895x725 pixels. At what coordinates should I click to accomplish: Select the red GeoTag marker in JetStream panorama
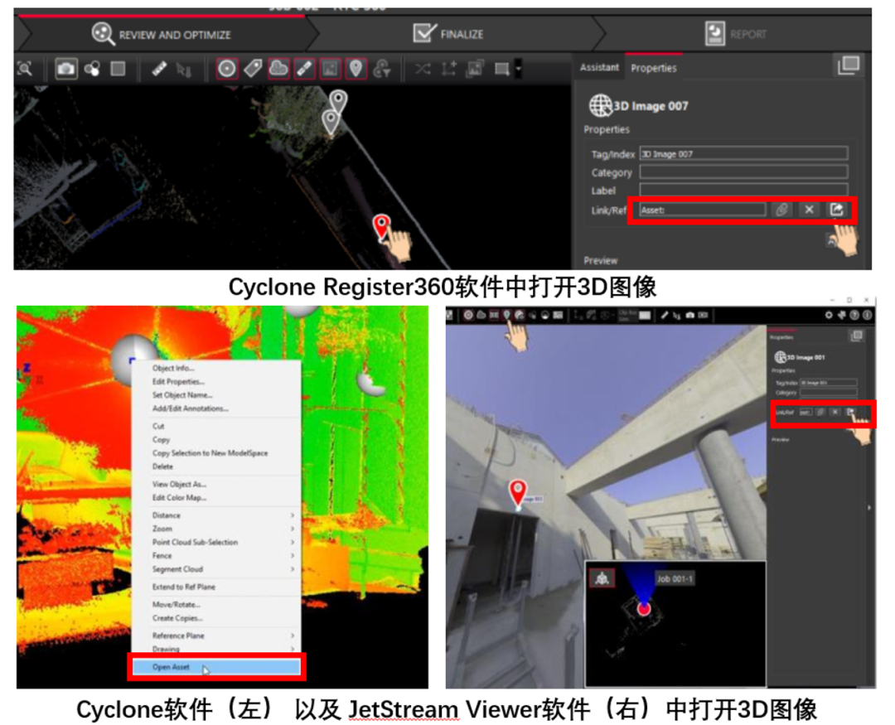[518, 492]
